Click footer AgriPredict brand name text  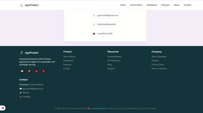[x=32, y=53]
